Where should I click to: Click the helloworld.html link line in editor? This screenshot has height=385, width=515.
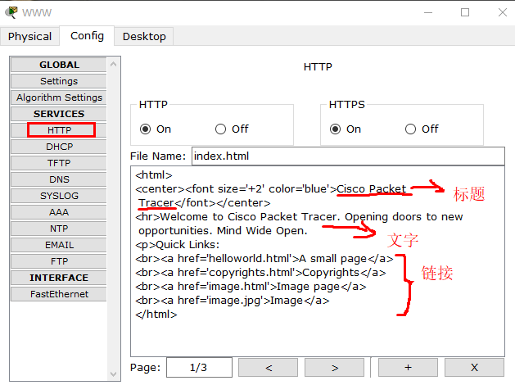[x=264, y=259]
